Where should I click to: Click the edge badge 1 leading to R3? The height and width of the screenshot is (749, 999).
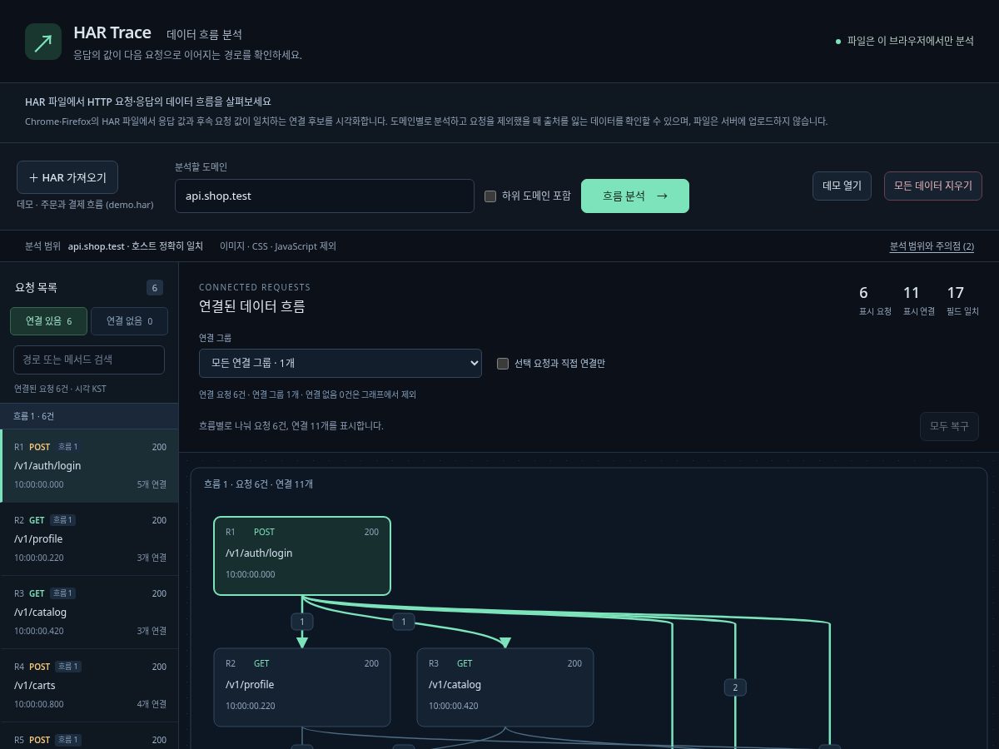(x=404, y=622)
